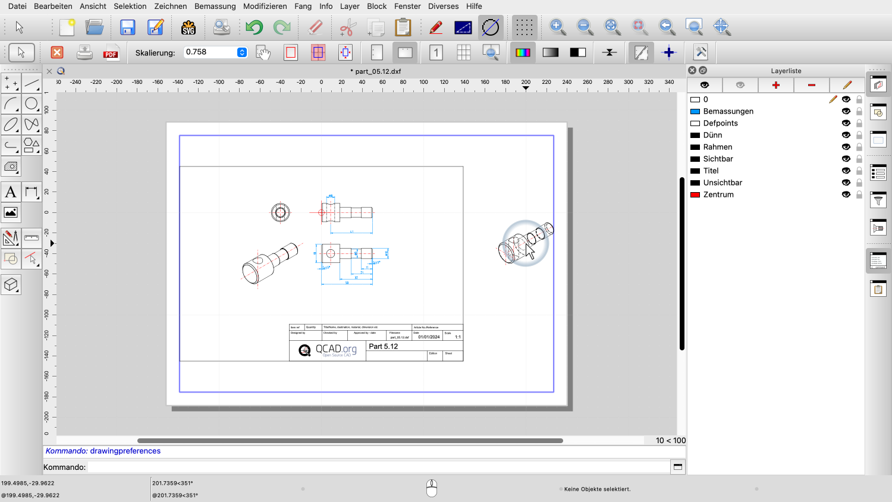
Task: Select the line drawing tool
Action: (x=32, y=83)
